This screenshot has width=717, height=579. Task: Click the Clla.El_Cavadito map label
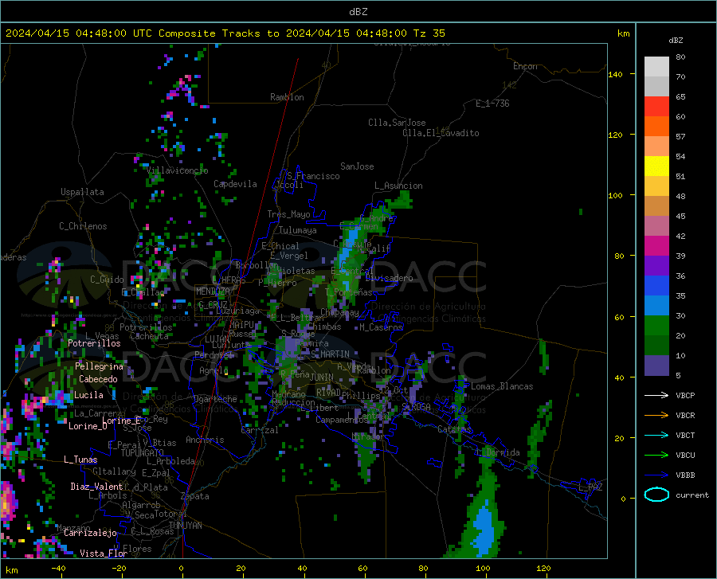point(441,133)
